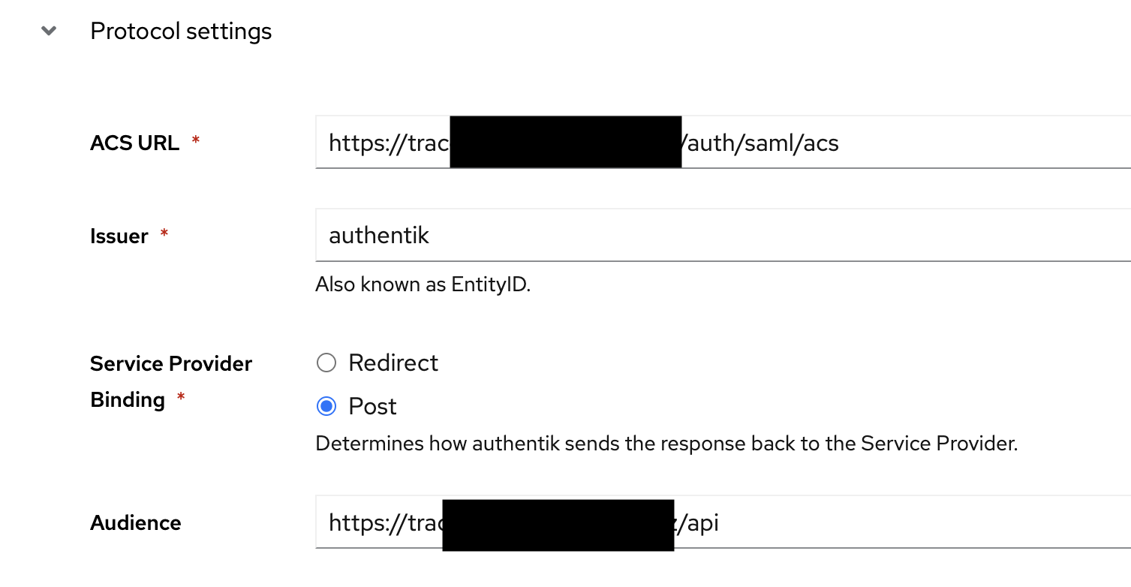Click the binding description help text
The height and width of the screenshot is (587, 1131).
coord(666,443)
